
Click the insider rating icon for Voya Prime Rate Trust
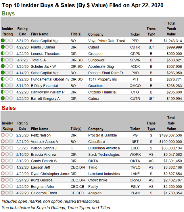click(7, 41)
